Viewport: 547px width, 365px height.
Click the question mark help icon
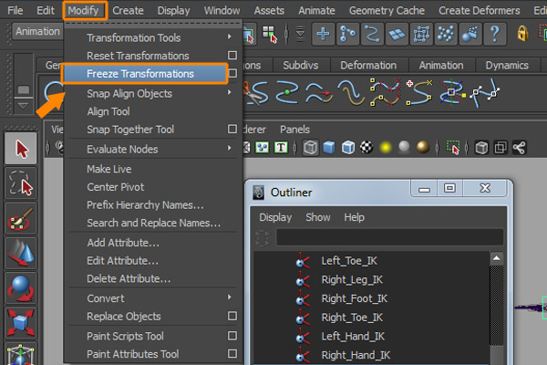(x=495, y=34)
